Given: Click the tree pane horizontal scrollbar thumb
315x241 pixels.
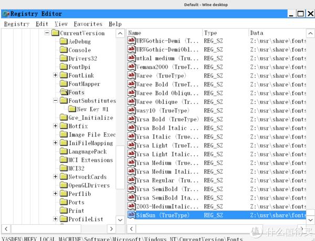Looking at the screenshot, I should coord(46,228).
